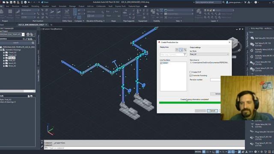Toggle the Create DWF checkbox

191,72
